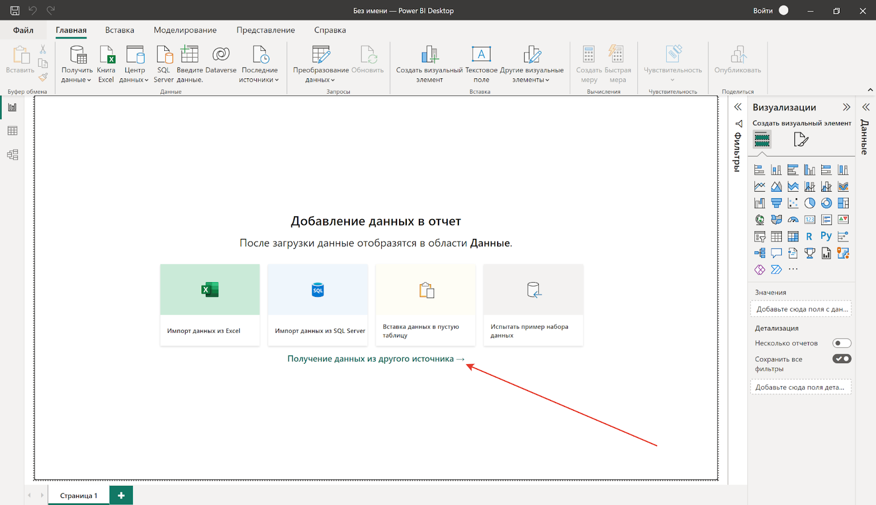Open the model view in left sidebar

pos(13,154)
